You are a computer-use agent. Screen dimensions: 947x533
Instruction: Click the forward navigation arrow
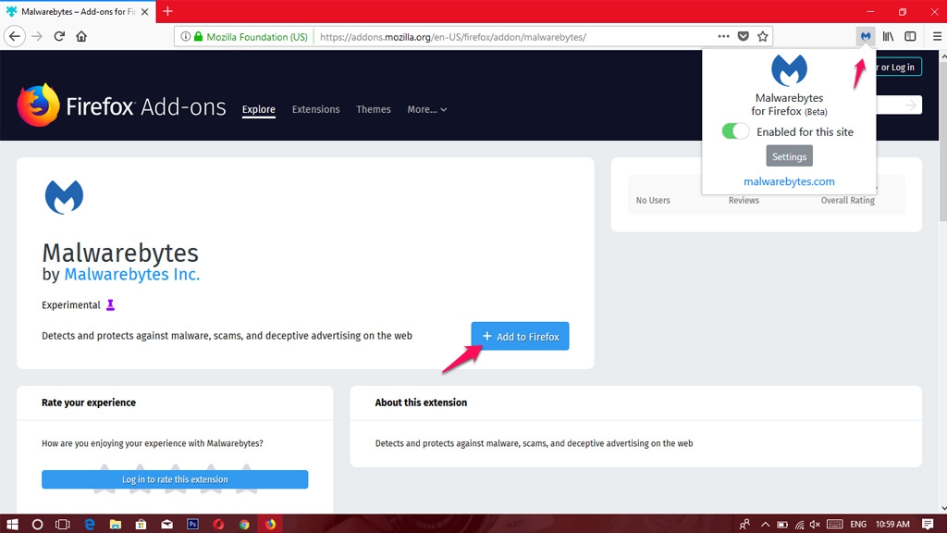click(37, 36)
